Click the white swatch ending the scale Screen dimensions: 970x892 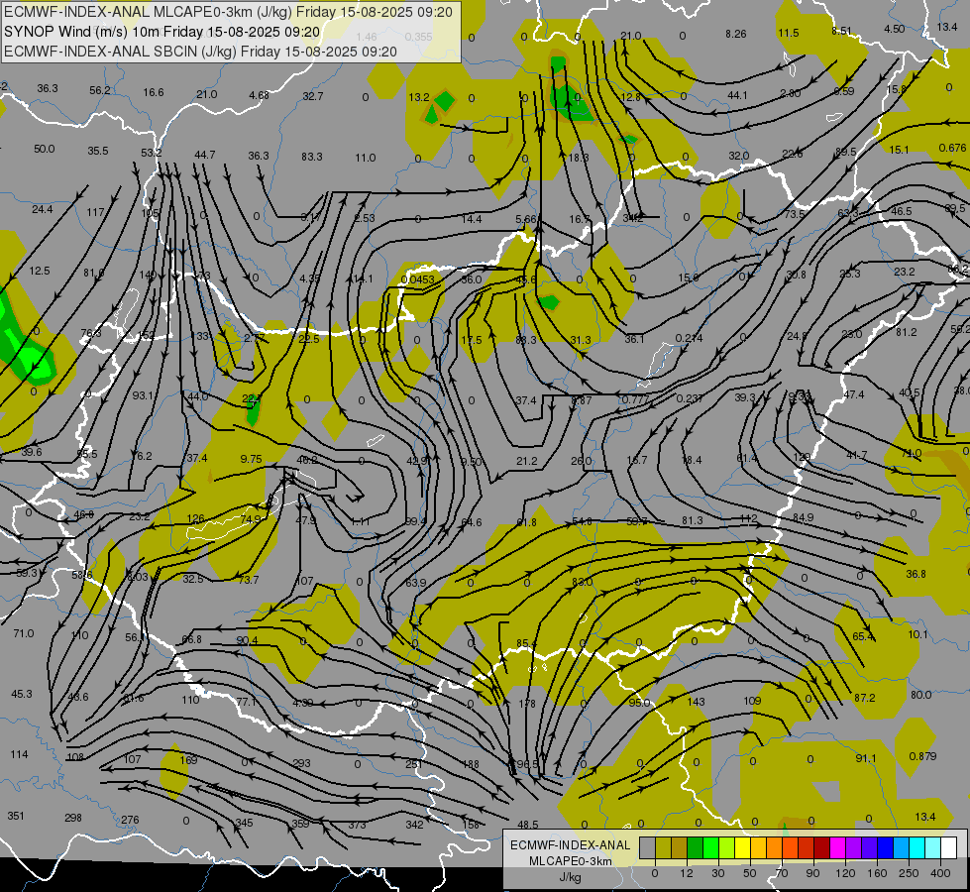[x=949, y=847]
